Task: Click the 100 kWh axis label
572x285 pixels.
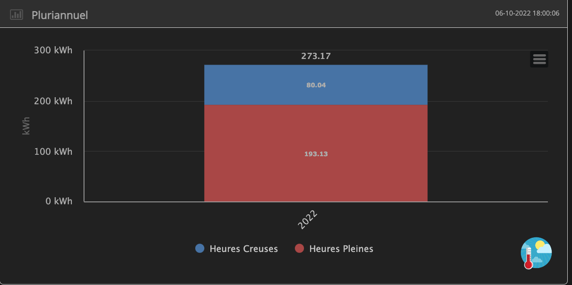Action: 53,151
